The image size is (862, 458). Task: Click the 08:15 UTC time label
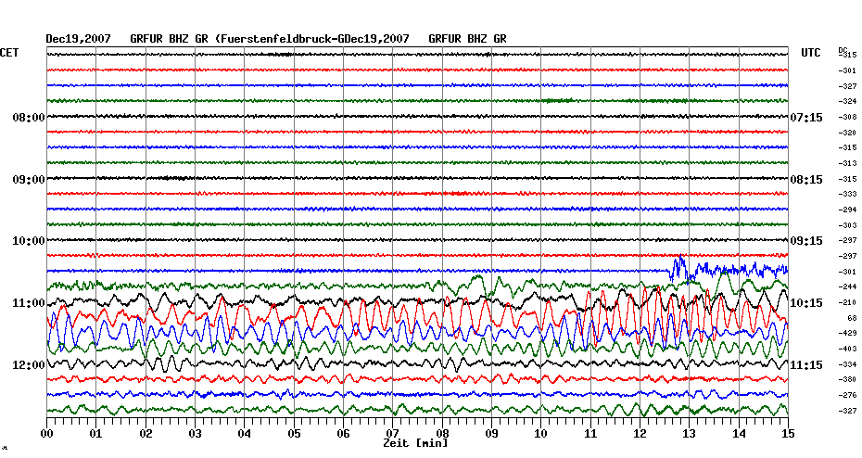(x=806, y=180)
